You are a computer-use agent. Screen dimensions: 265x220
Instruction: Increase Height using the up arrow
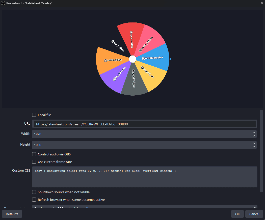coord(254,143)
